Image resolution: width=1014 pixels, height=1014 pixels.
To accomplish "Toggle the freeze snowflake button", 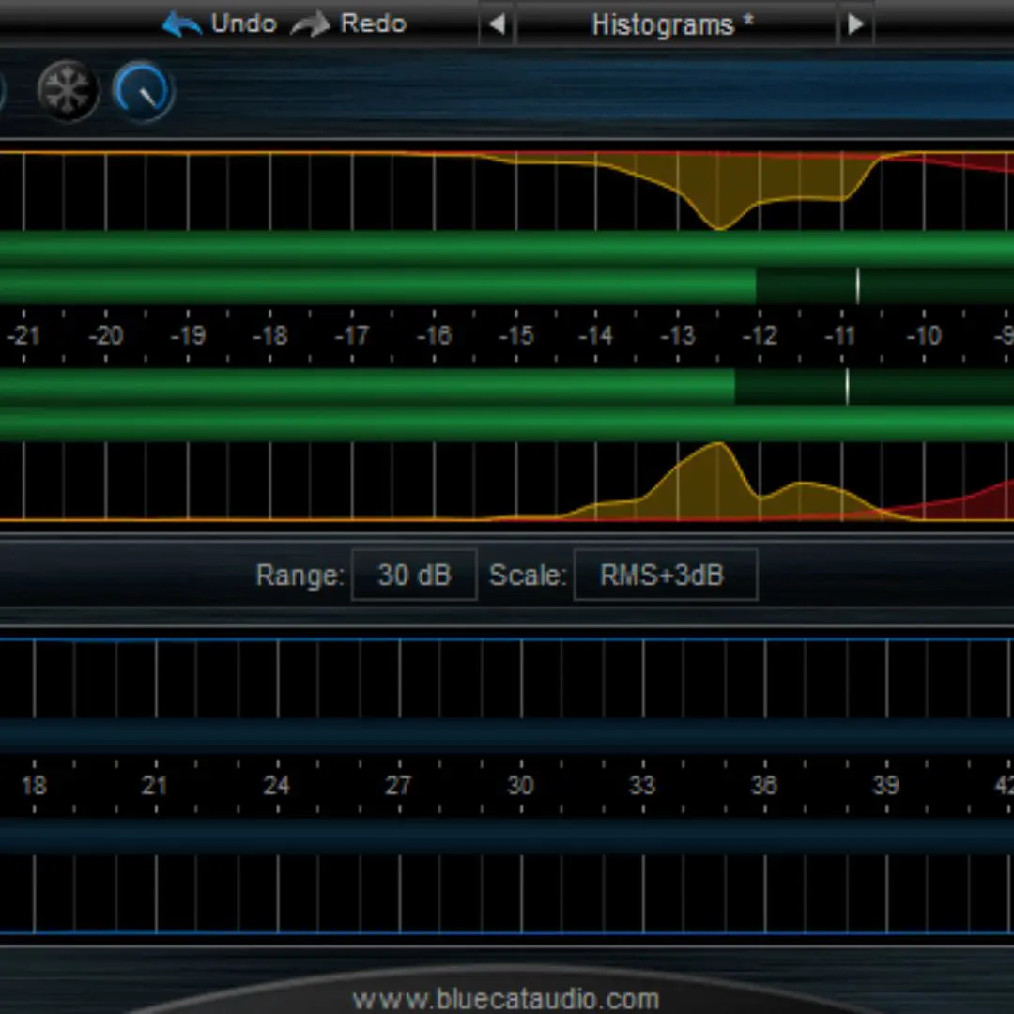I will pos(68,90).
